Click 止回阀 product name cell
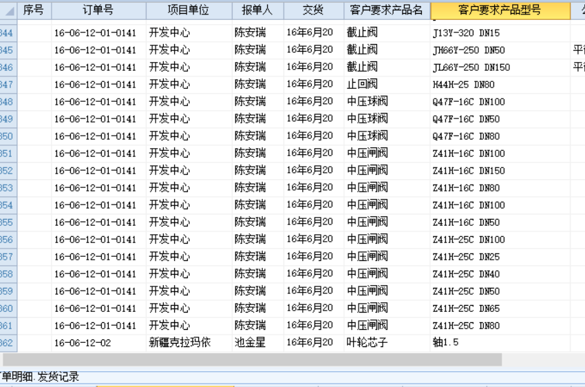This screenshot has height=387, width=585. [387, 84]
